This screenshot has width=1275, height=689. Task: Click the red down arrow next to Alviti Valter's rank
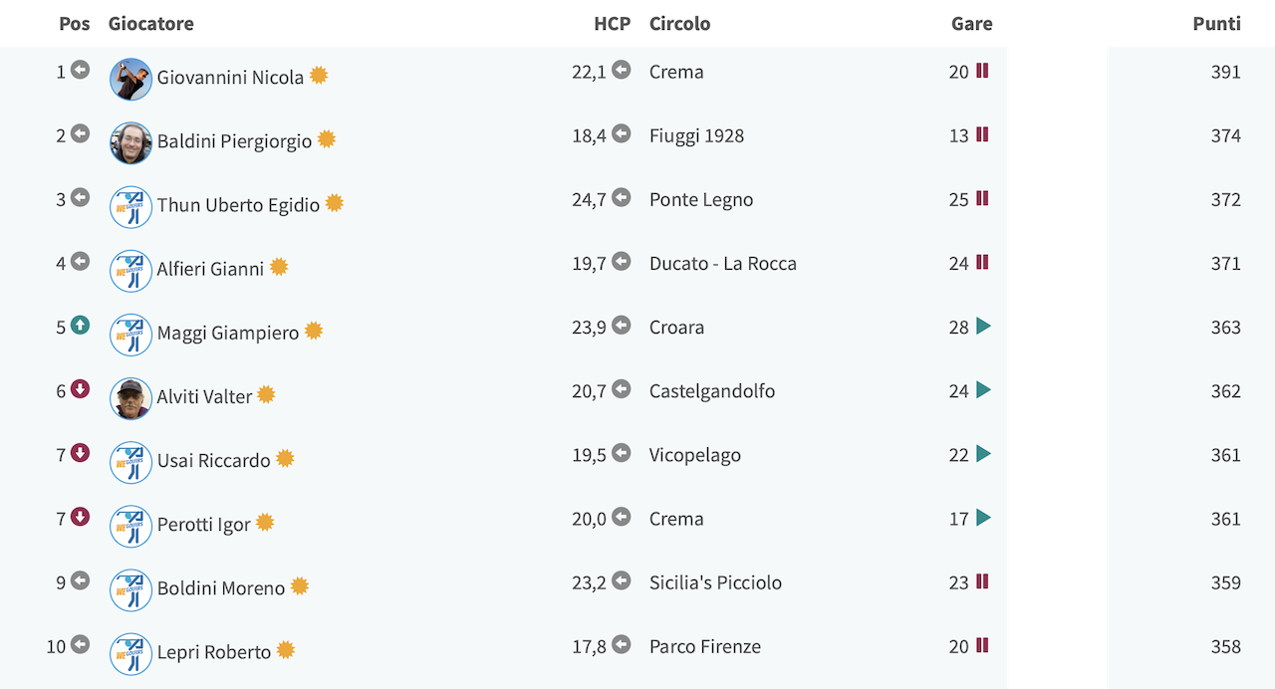(x=80, y=389)
